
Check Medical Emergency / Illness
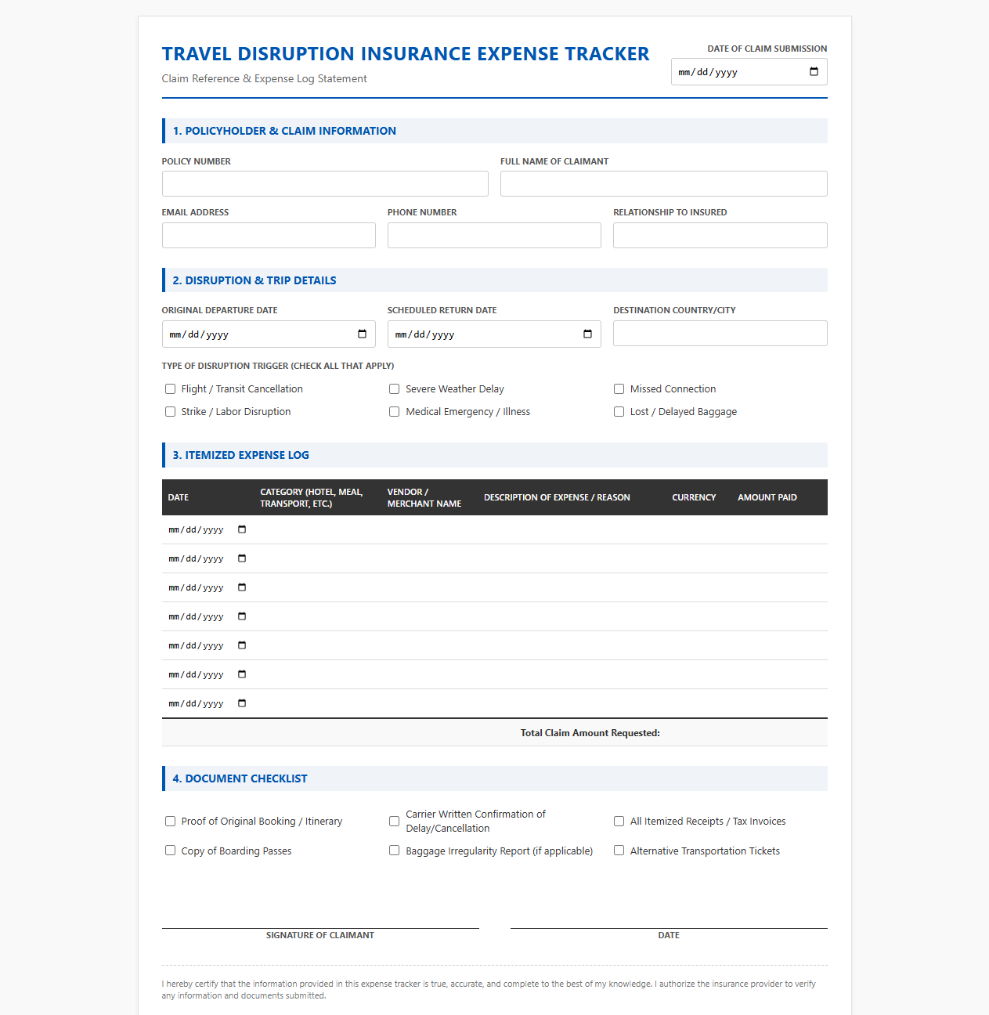pyautogui.click(x=395, y=412)
